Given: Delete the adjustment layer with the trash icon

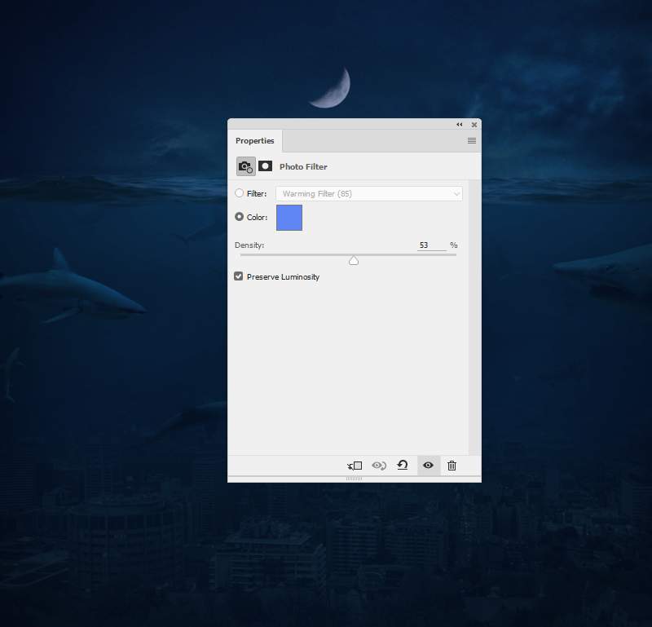Looking at the screenshot, I should tap(452, 466).
